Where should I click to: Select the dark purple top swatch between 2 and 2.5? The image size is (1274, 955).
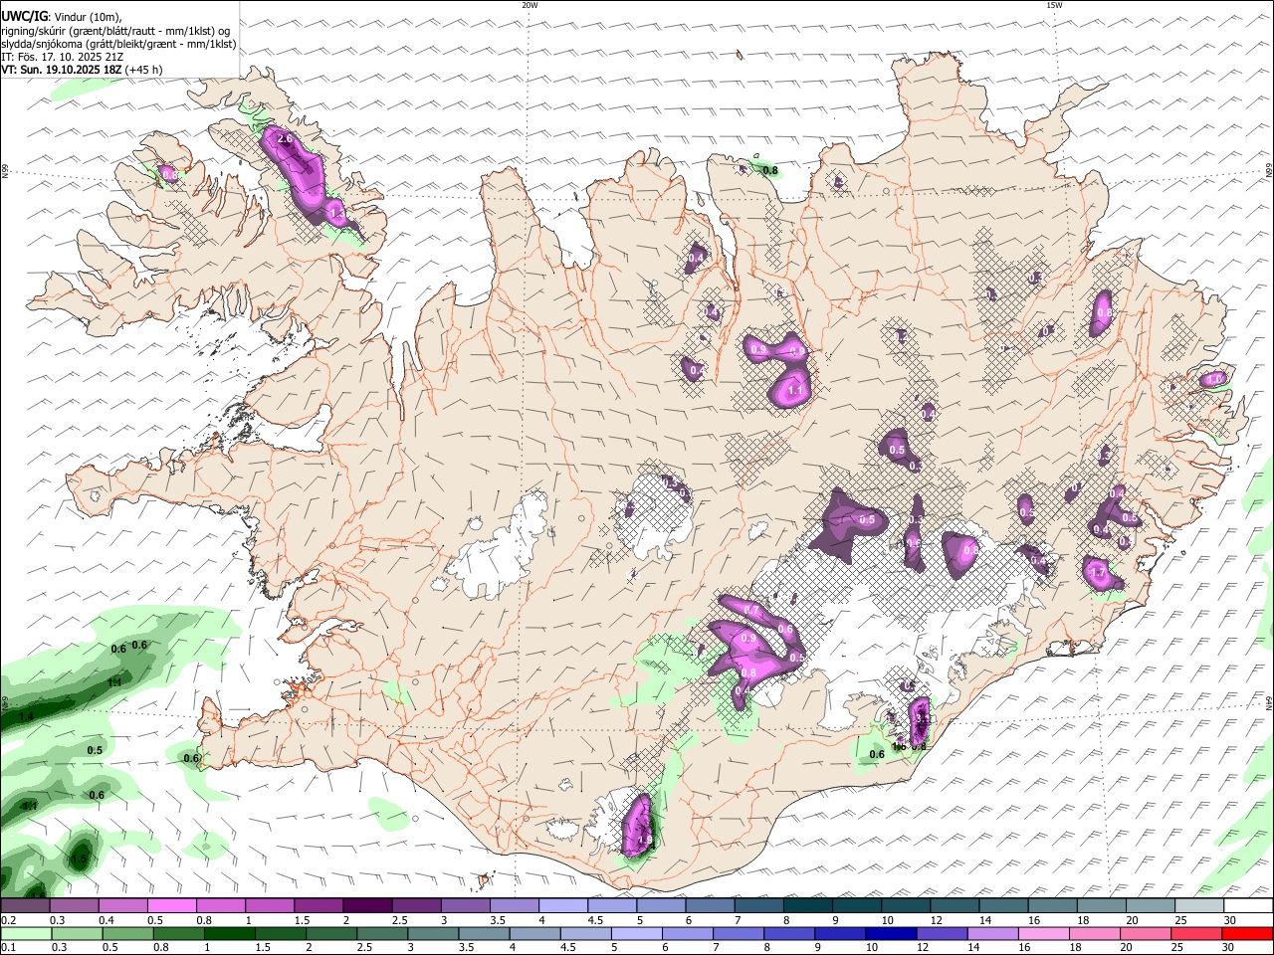coord(367,906)
